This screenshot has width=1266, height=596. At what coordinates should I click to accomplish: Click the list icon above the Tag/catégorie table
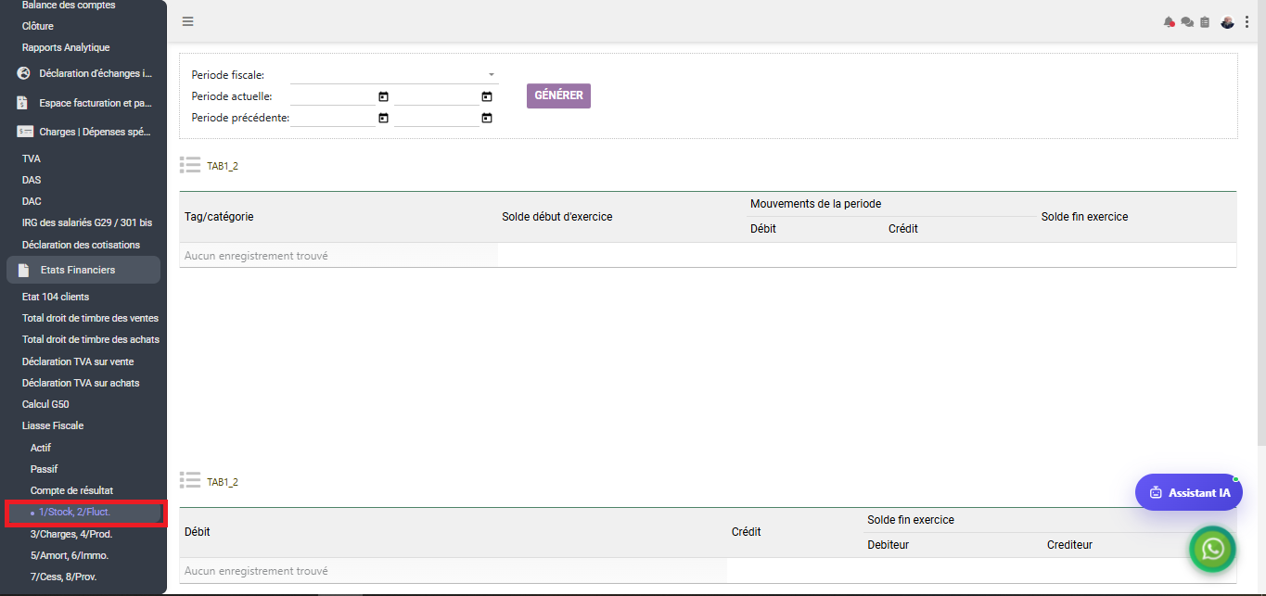pyautogui.click(x=190, y=165)
